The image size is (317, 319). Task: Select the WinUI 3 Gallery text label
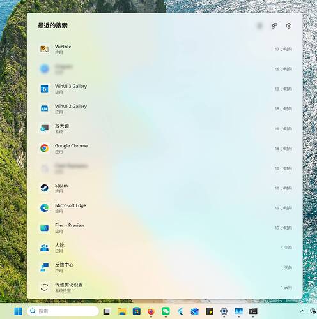(71, 86)
